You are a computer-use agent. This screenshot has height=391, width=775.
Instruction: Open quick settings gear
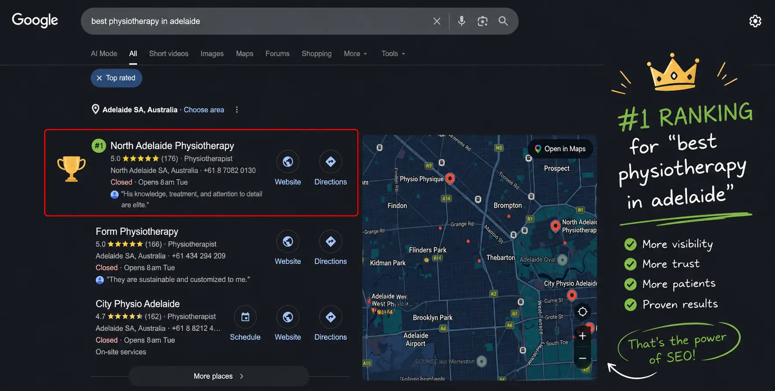click(x=755, y=21)
